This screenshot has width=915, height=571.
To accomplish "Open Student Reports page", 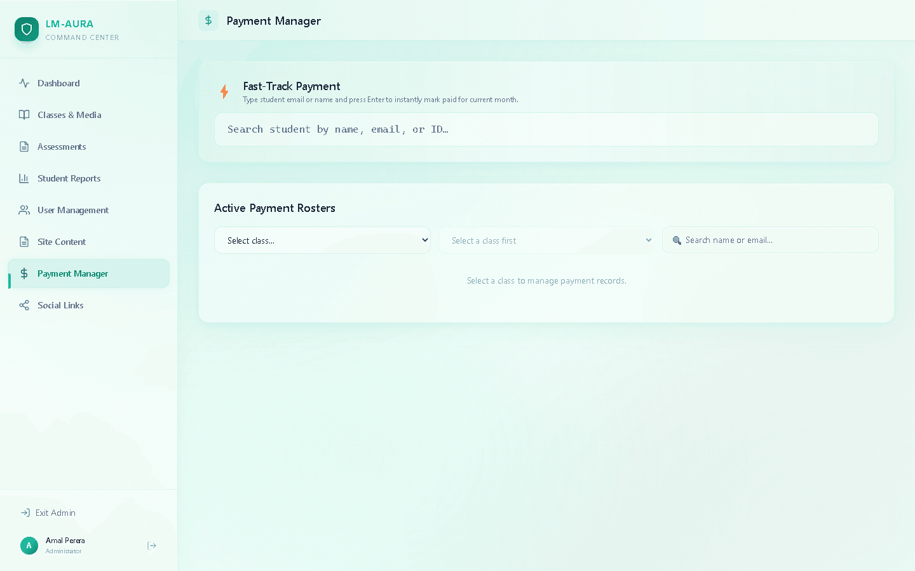I will click(89, 178).
